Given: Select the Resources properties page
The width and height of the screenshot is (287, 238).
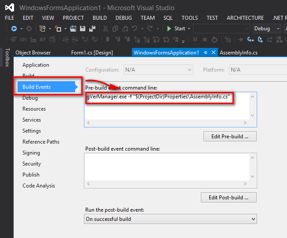Looking at the screenshot, I should tap(34, 109).
